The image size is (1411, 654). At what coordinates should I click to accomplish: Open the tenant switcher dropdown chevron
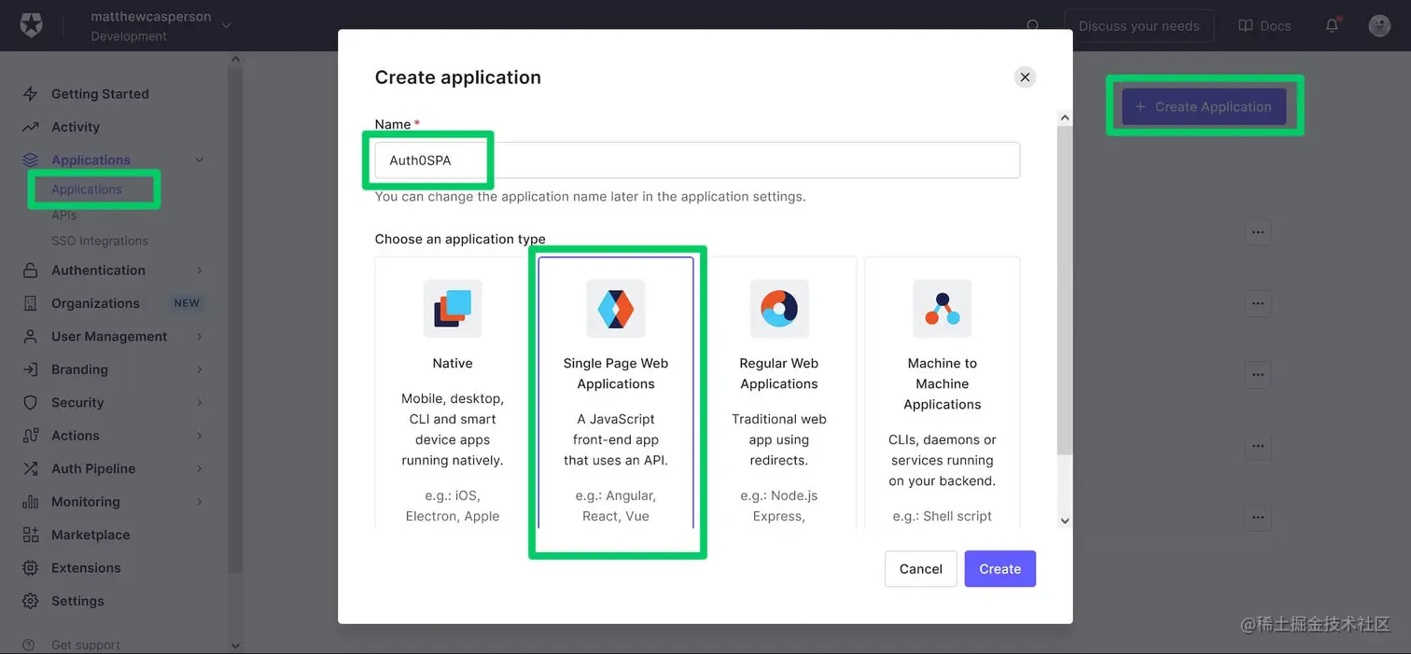tap(227, 26)
